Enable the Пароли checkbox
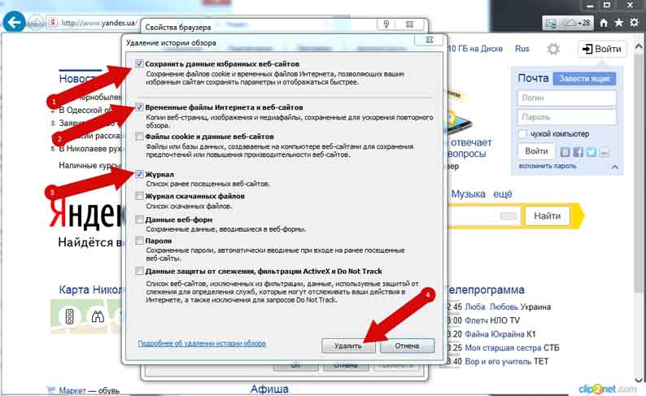The height and width of the screenshot is (396, 646). 139,241
